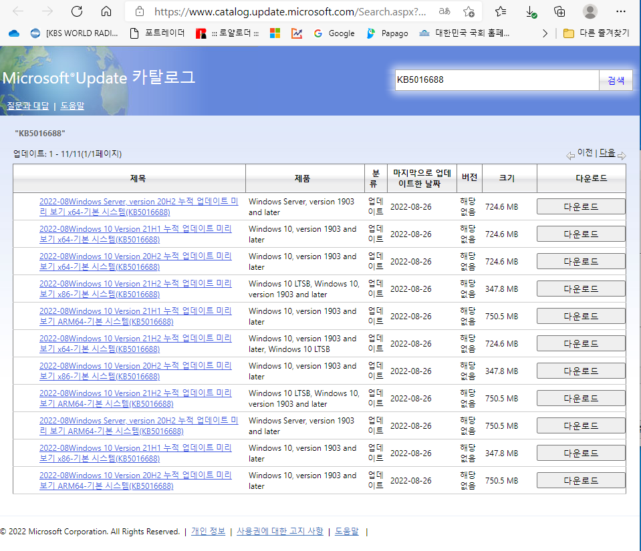Image resolution: width=641 pixels, height=551 pixels.
Task: Open the 개인 정보 footer link
Action: click(208, 532)
